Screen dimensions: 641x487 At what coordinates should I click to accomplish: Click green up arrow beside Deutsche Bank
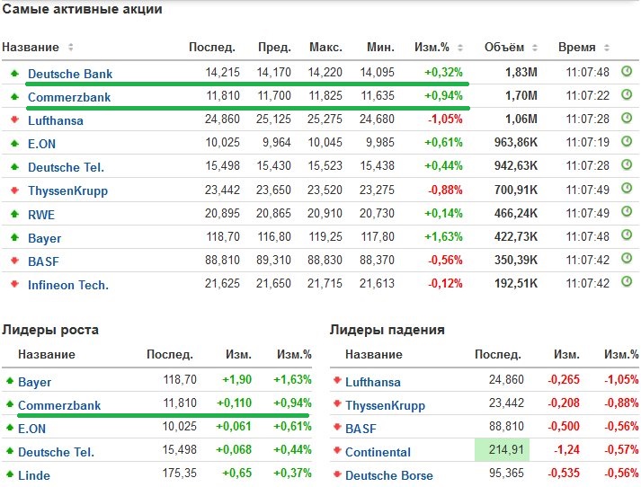pos(14,73)
